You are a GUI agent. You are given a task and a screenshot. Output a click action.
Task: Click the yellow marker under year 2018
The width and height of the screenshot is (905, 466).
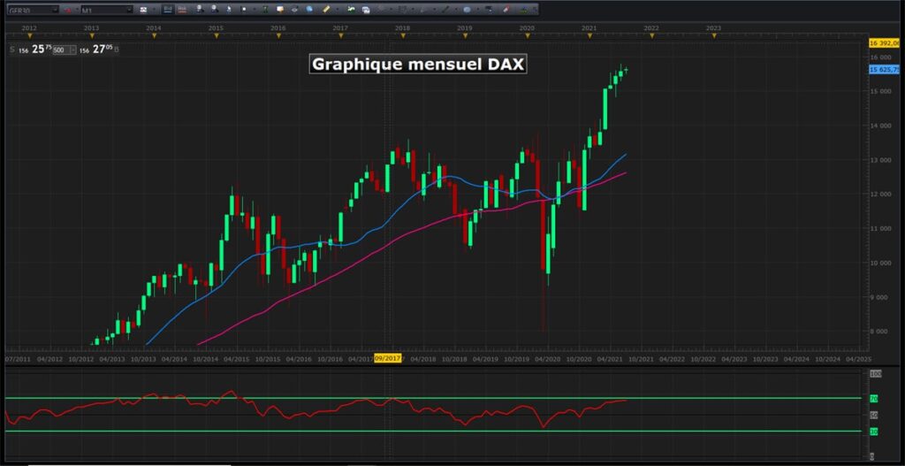click(x=403, y=35)
